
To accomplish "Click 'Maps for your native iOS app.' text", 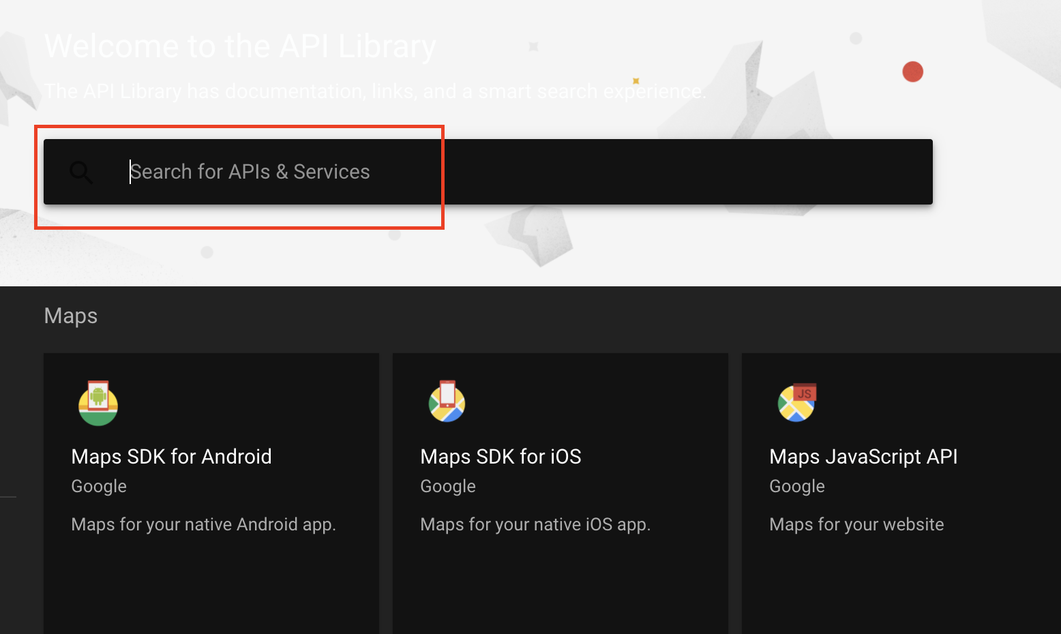I will coord(536,524).
